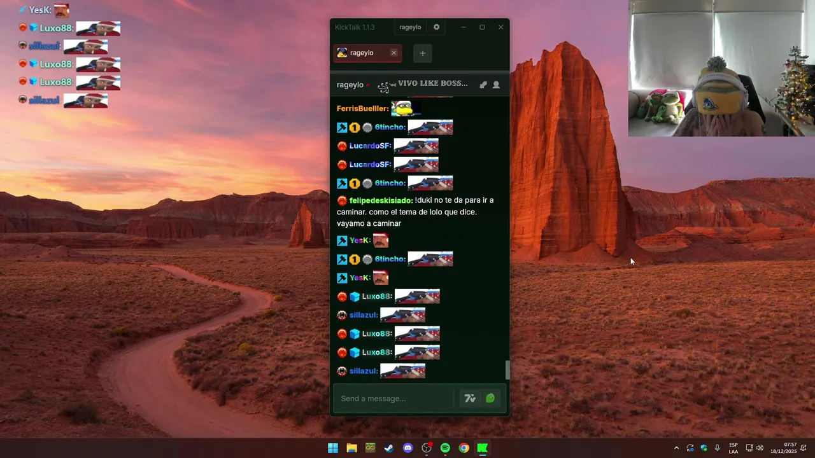The height and width of the screenshot is (458, 815).
Task: Add a new chatroom with the plus button
Action: (x=422, y=53)
